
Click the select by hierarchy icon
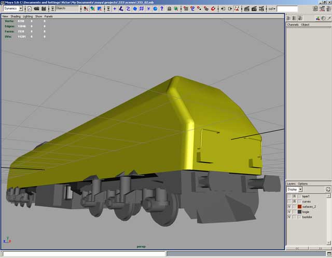(x=86, y=9)
